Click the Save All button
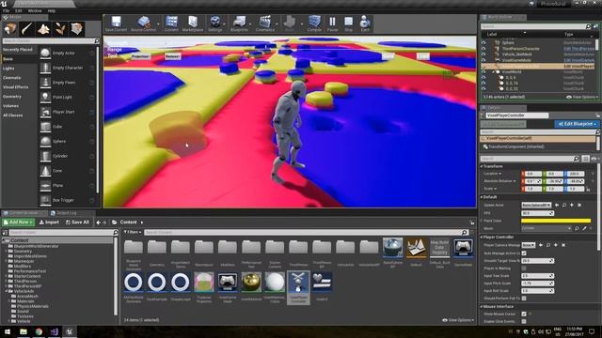 [77, 223]
